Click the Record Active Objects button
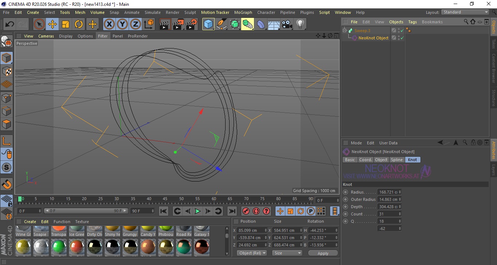 pyautogui.click(x=246, y=211)
